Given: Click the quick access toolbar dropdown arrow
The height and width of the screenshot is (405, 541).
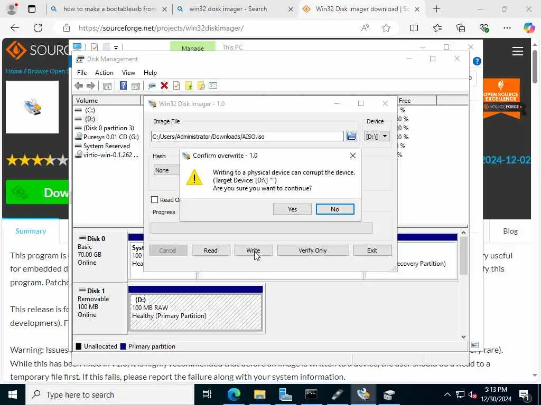Looking at the screenshot, I should 116,47.
